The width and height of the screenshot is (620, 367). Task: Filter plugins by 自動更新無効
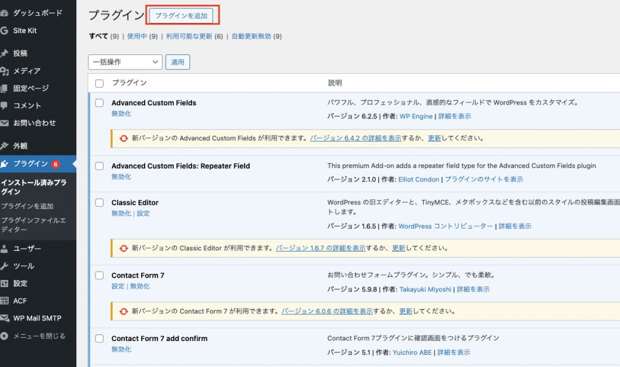click(x=251, y=36)
